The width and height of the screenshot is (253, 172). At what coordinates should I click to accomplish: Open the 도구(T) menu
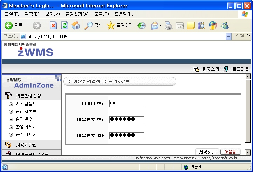click(101, 14)
